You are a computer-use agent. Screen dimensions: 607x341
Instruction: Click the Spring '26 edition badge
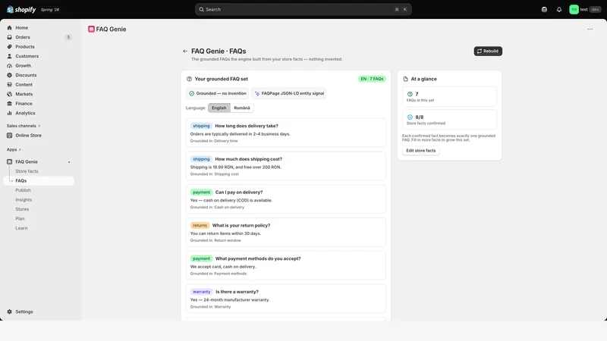point(50,10)
